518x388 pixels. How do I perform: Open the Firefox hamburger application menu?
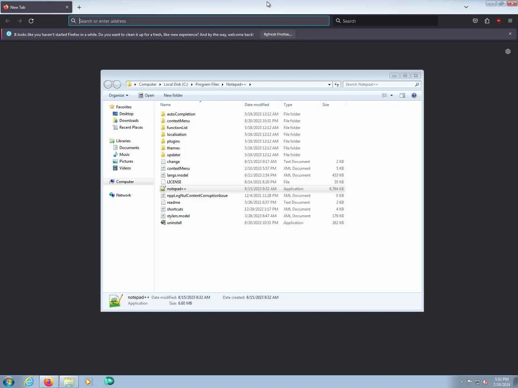(x=510, y=21)
